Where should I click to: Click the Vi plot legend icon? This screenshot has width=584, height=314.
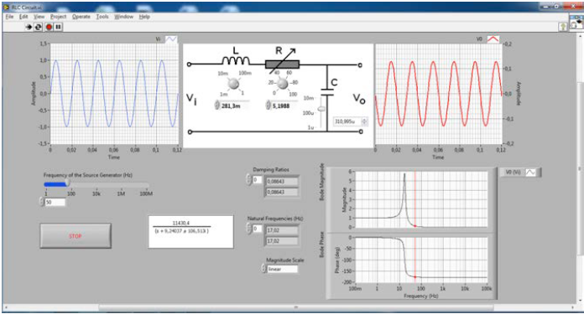click(171, 39)
